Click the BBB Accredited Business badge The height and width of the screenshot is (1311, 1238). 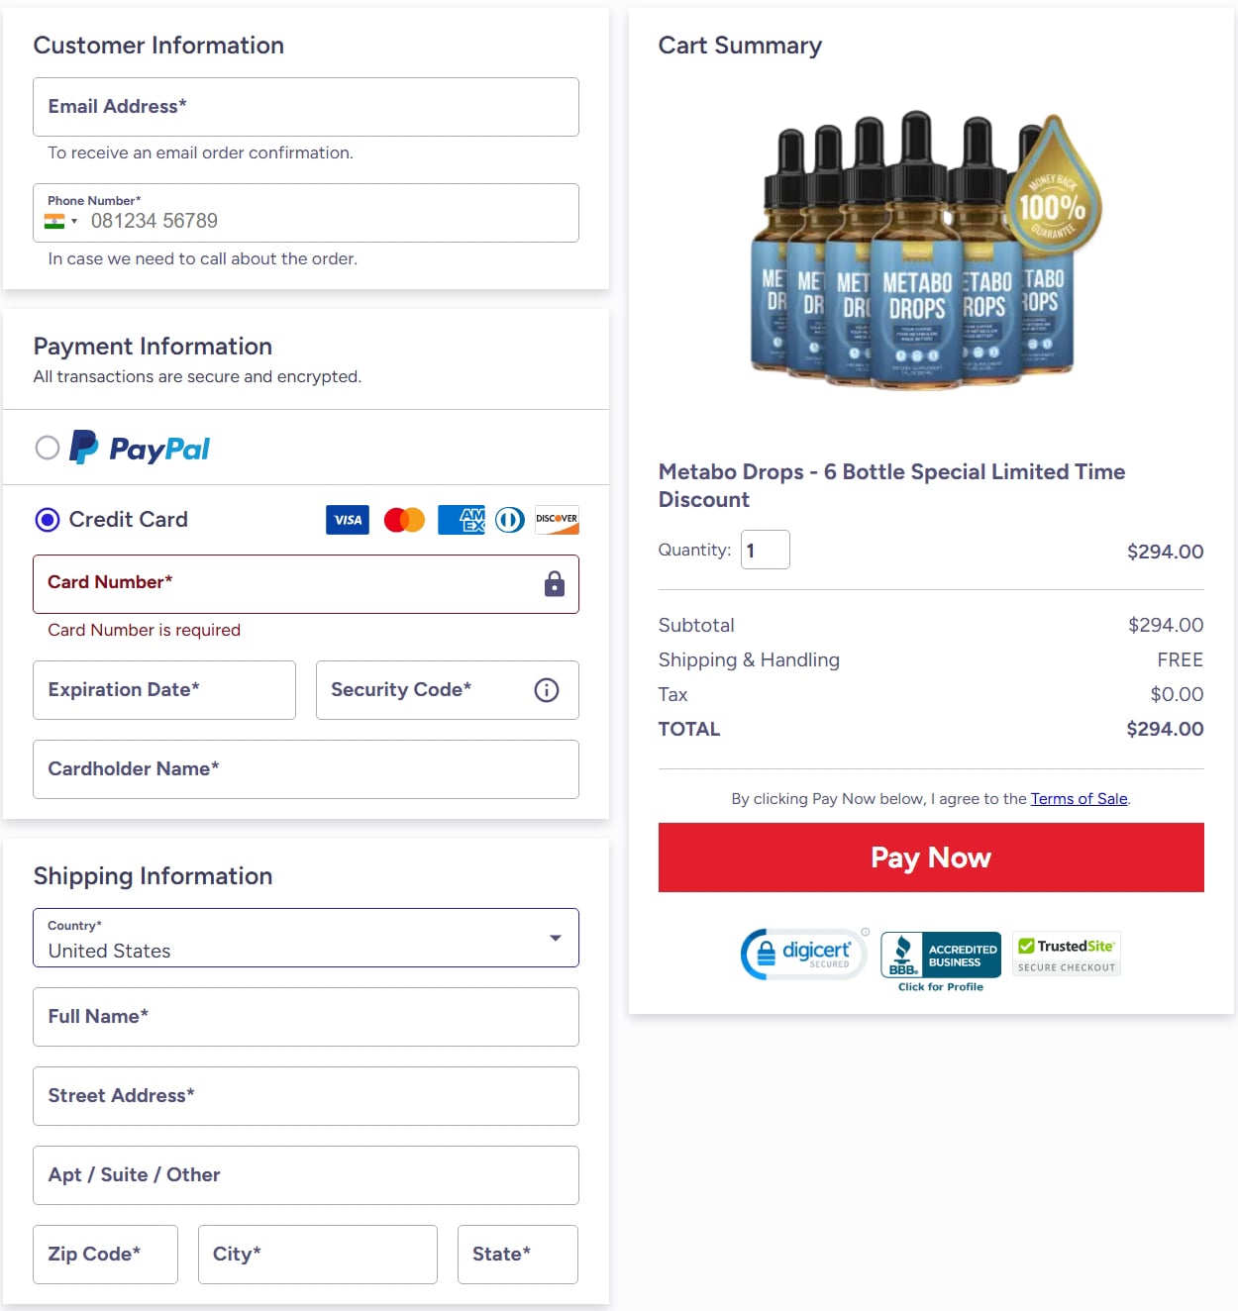tap(941, 961)
